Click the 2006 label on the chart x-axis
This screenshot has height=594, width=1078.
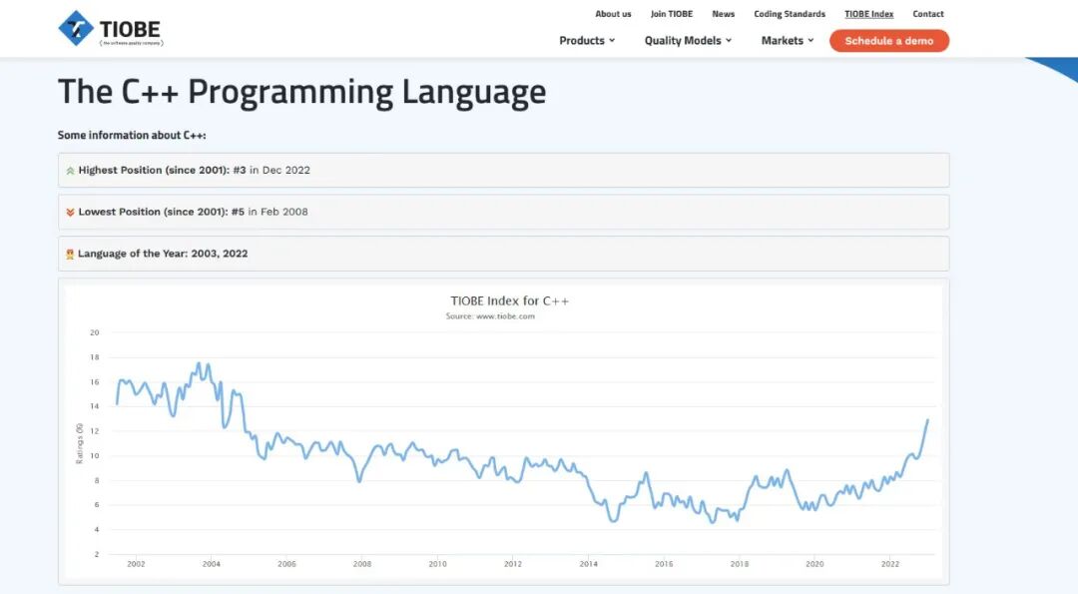tap(286, 564)
